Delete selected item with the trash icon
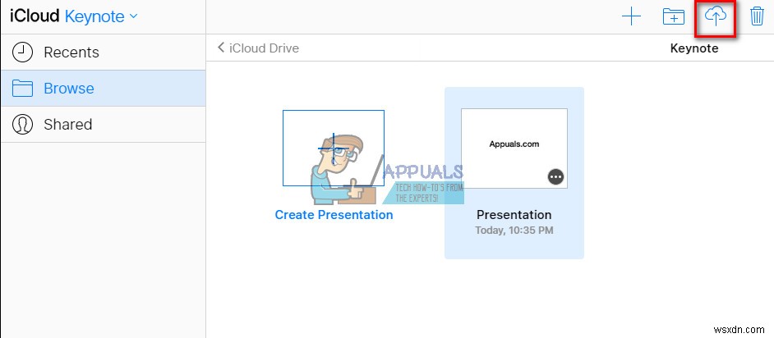The width and height of the screenshot is (774, 338). (x=757, y=16)
